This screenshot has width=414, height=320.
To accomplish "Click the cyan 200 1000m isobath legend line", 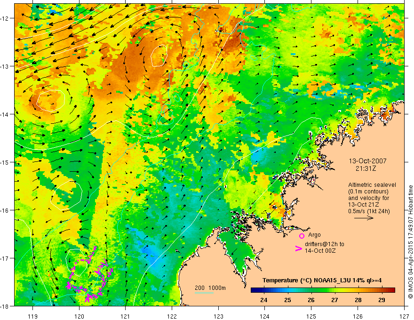I will [x=204, y=293].
